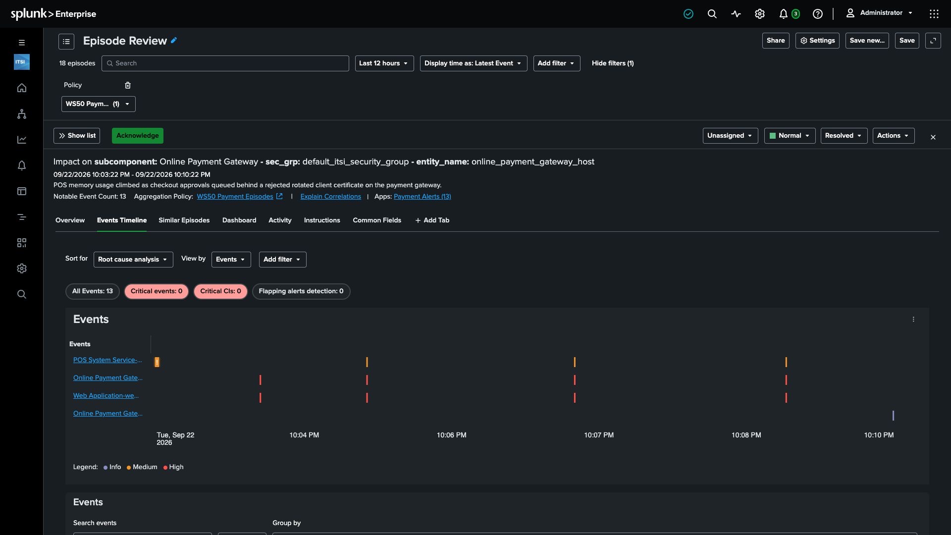
Task: Open the Actions dropdown
Action: (x=894, y=136)
